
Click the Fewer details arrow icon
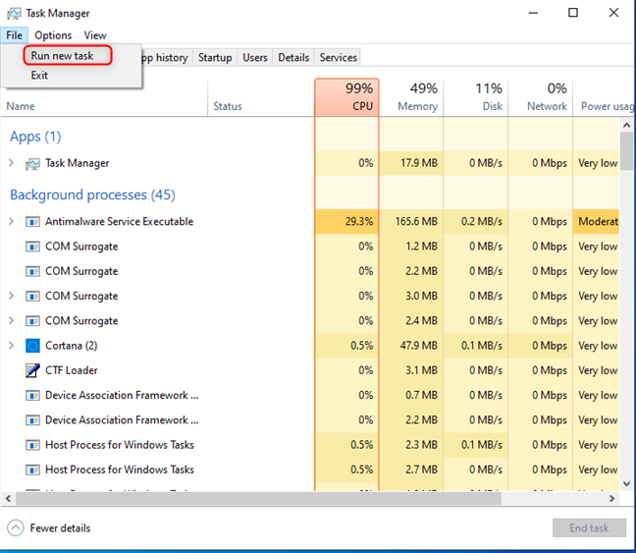click(x=16, y=527)
